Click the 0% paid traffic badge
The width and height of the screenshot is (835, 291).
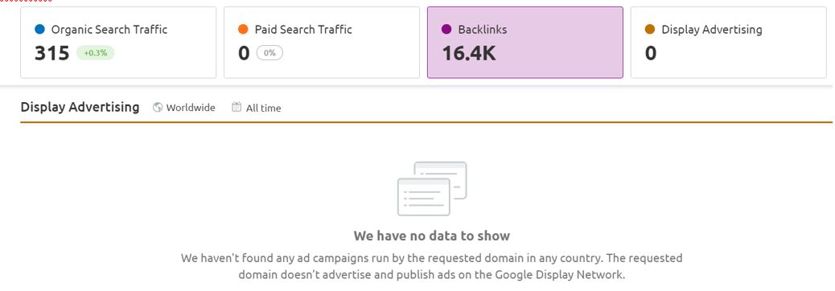[x=269, y=53]
